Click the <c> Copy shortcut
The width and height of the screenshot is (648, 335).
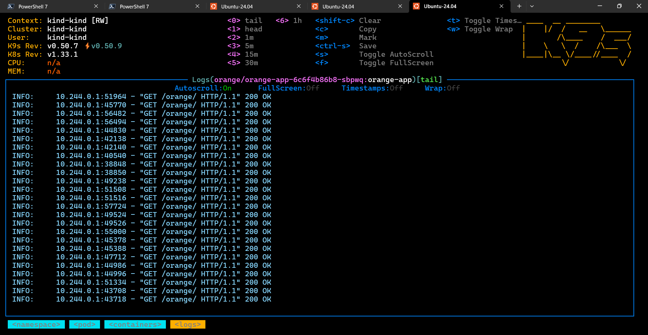pyautogui.click(x=346, y=29)
